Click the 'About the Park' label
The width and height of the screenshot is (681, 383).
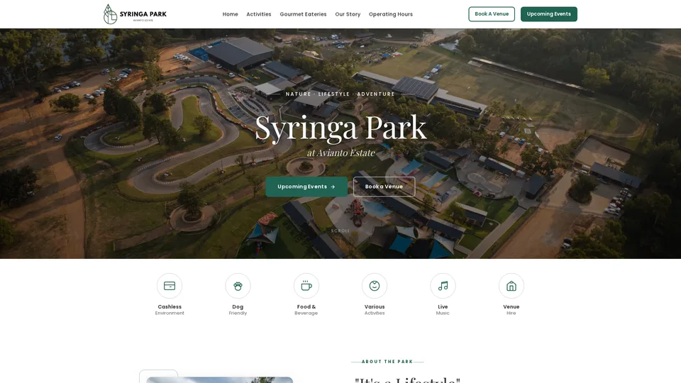387,361
